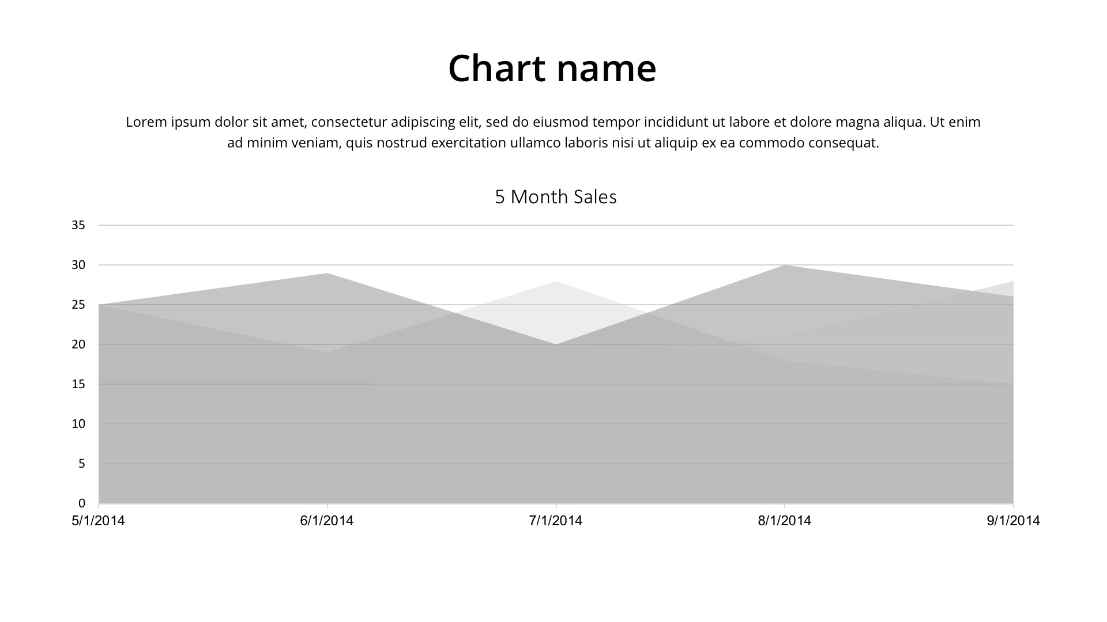This screenshot has height=622, width=1107.
Task: Click the 25 value on y-axis
Action: coord(78,305)
